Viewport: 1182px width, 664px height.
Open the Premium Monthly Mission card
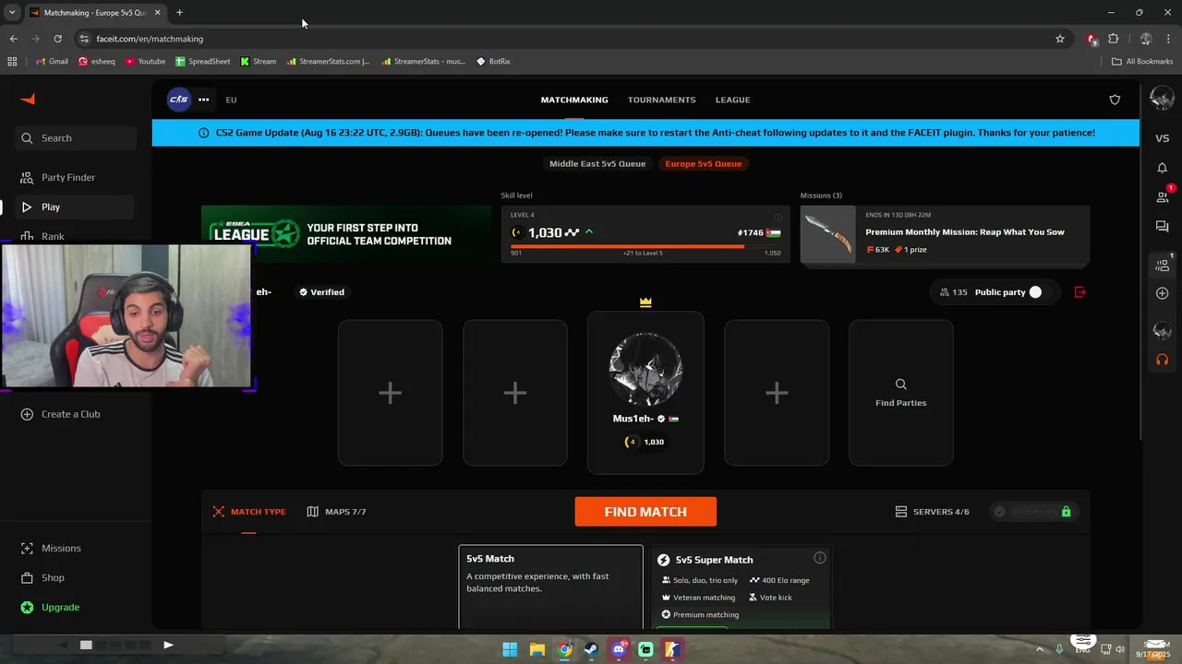coord(945,234)
